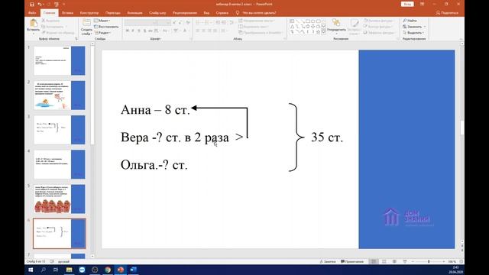This screenshot has width=489, height=275.
Task: Undo the last action
Action: (x=40, y=5)
